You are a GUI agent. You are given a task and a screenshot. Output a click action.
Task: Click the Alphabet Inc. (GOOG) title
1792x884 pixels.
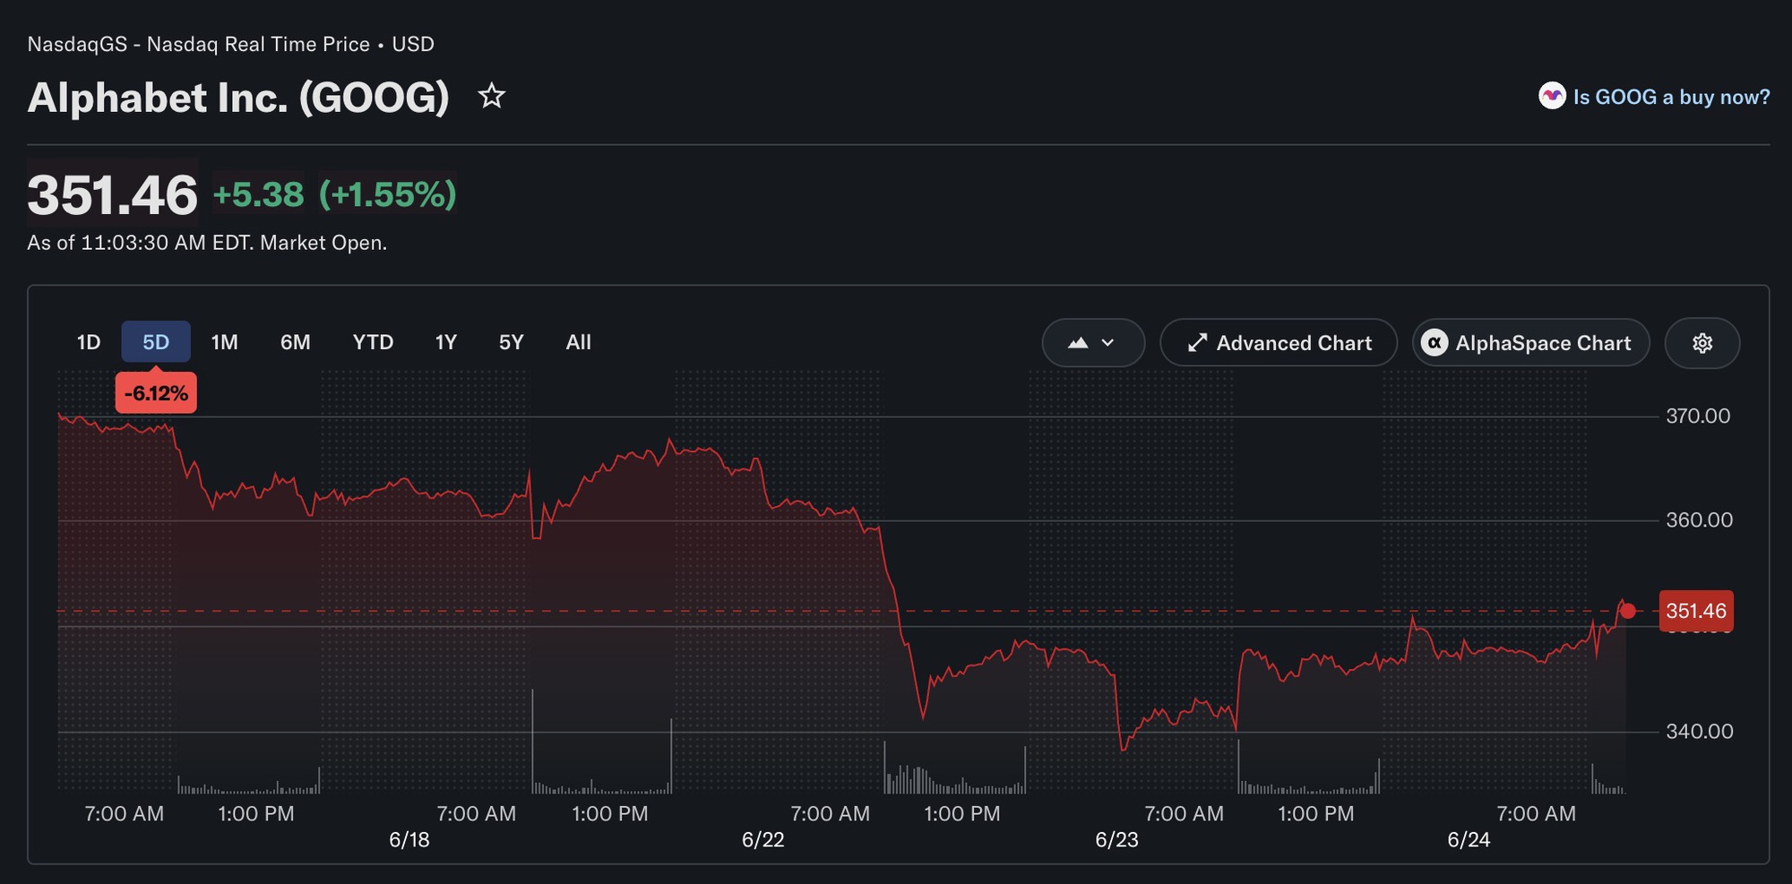pyautogui.click(x=238, y=97)
